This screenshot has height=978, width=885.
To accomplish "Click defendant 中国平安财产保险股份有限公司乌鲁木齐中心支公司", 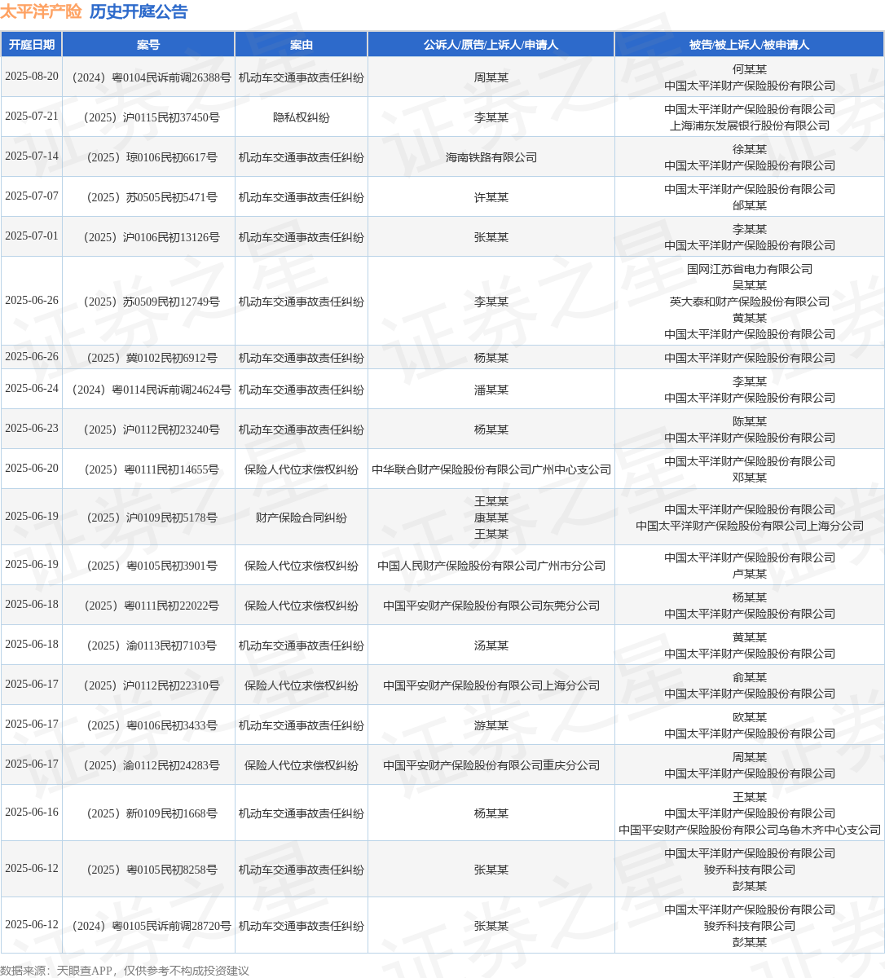I will point(750,830).
